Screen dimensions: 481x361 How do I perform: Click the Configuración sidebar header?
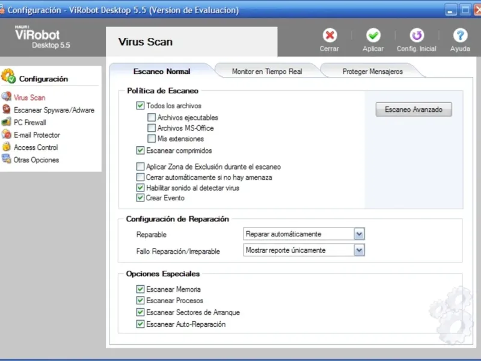(x=43, y=79)
